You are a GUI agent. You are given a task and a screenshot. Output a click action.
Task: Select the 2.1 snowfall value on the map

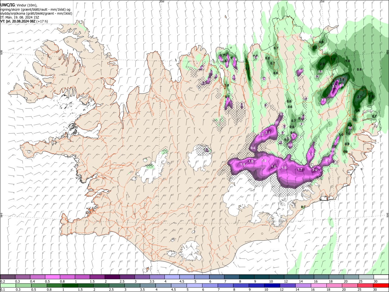point(268,132)
